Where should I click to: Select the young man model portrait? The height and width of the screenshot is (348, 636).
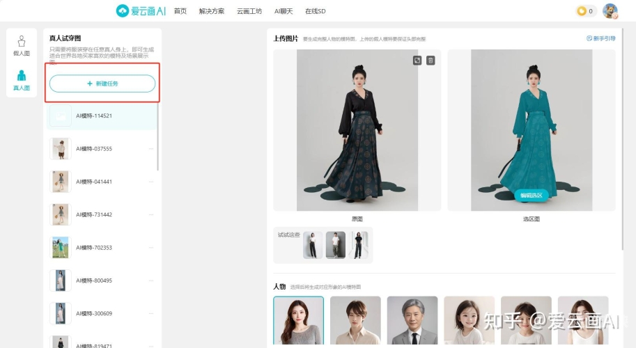point(355,320)
